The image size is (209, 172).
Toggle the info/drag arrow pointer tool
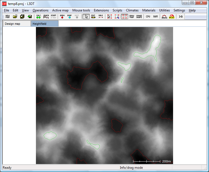click(x=86, y=17)
